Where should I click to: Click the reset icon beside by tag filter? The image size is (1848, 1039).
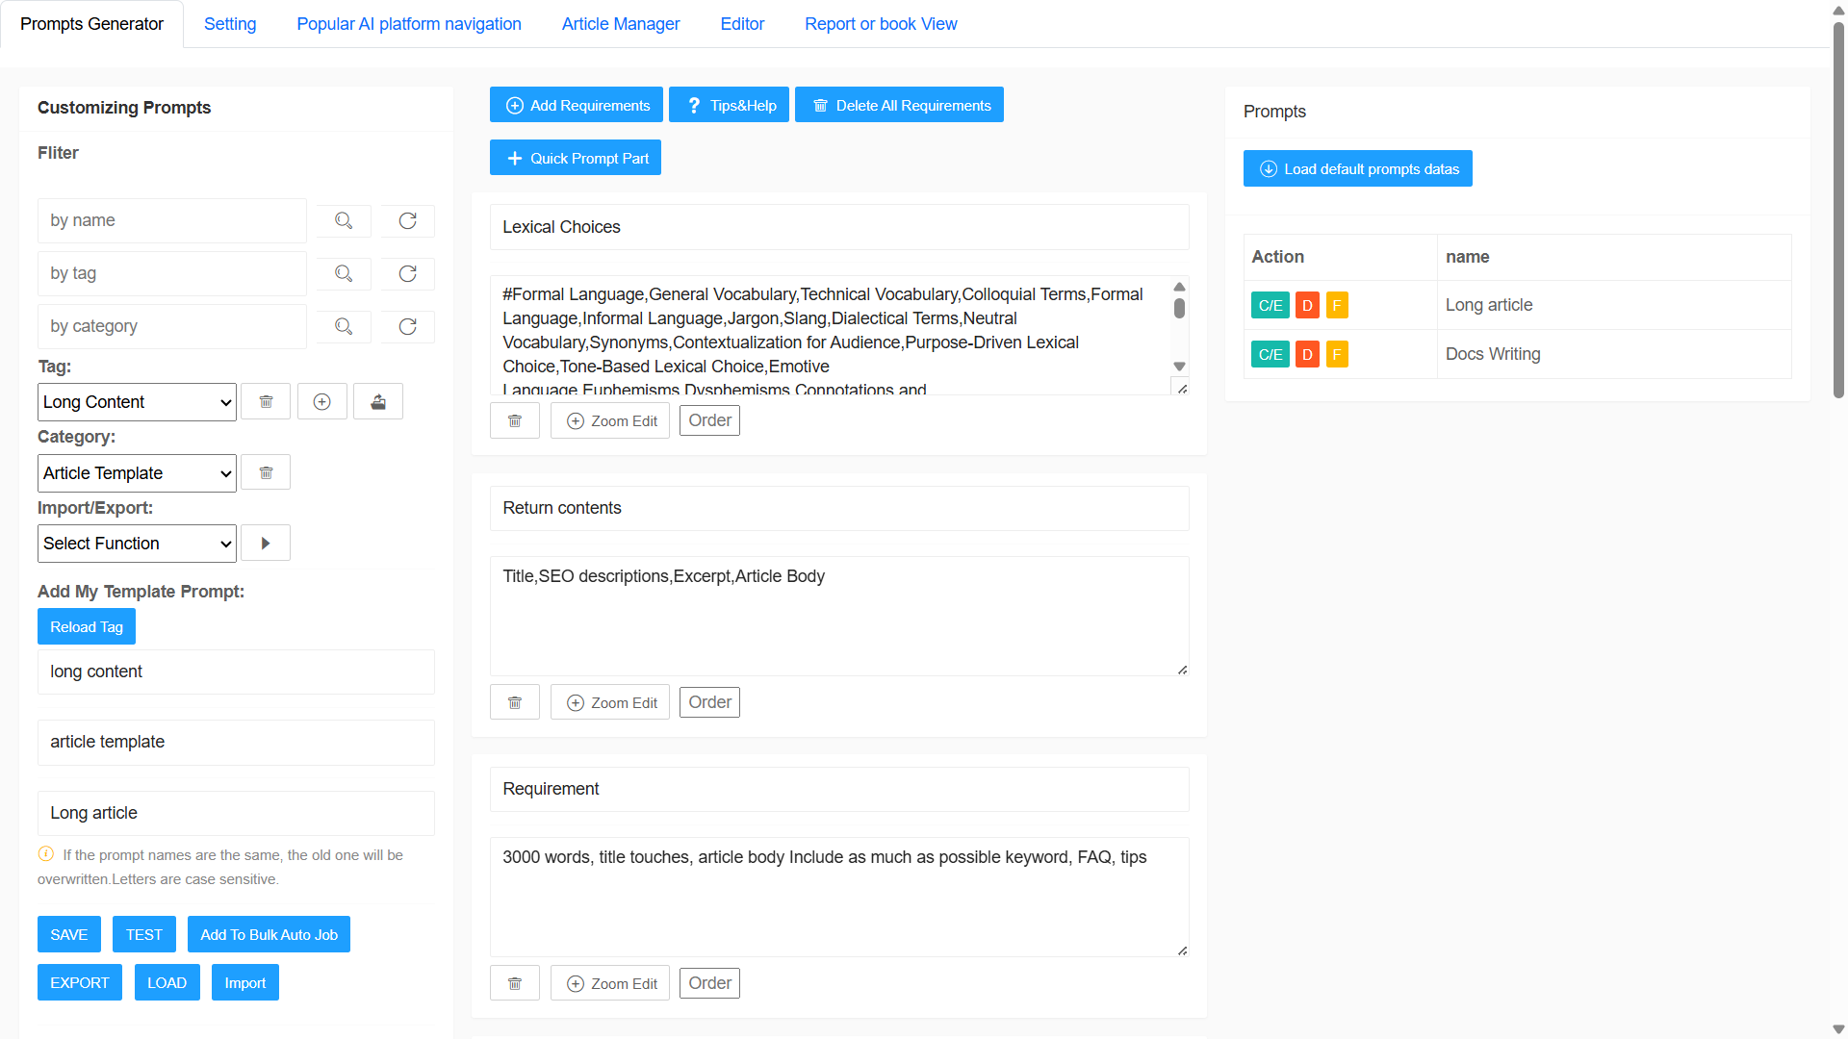tap(407, 273)
